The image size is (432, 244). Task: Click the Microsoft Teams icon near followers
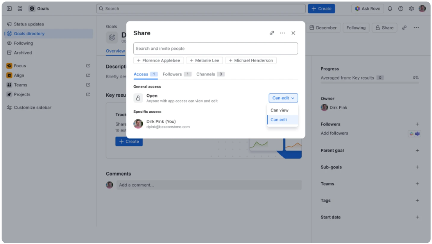tap(417, 133)
